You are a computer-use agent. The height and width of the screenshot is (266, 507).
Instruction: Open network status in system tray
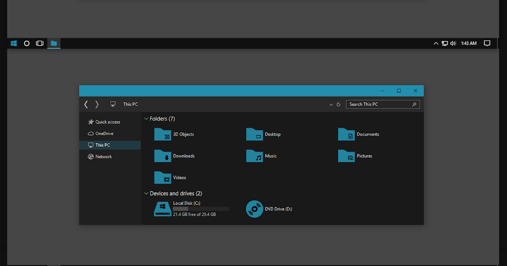pyautogui.click(x=445, y=43)
